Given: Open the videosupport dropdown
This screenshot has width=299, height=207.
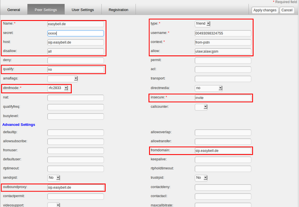Looking at the screenshot, I should point(54,205).
